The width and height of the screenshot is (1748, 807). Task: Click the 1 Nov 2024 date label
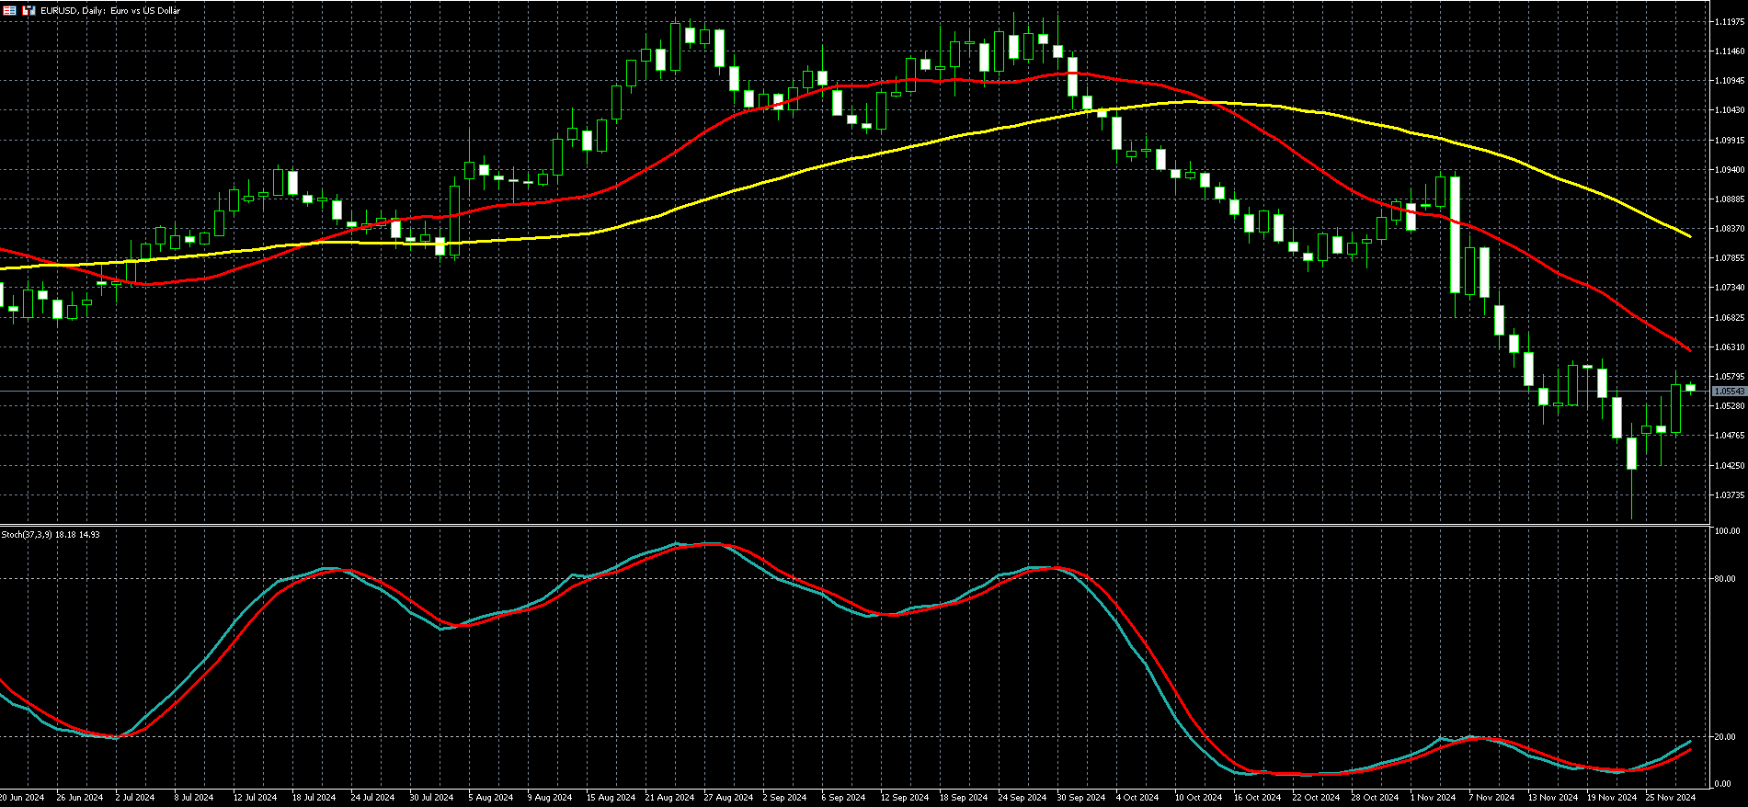(x=1433, y=798)
